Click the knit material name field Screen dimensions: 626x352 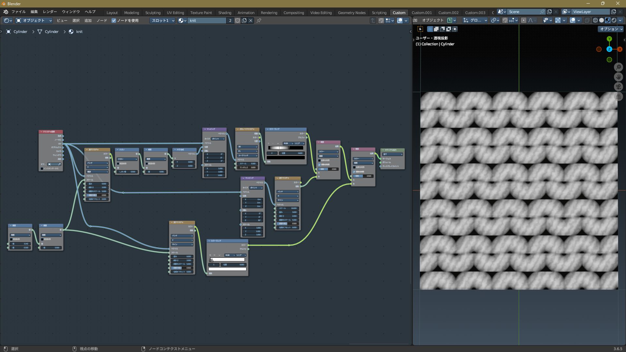pos(207,21)
